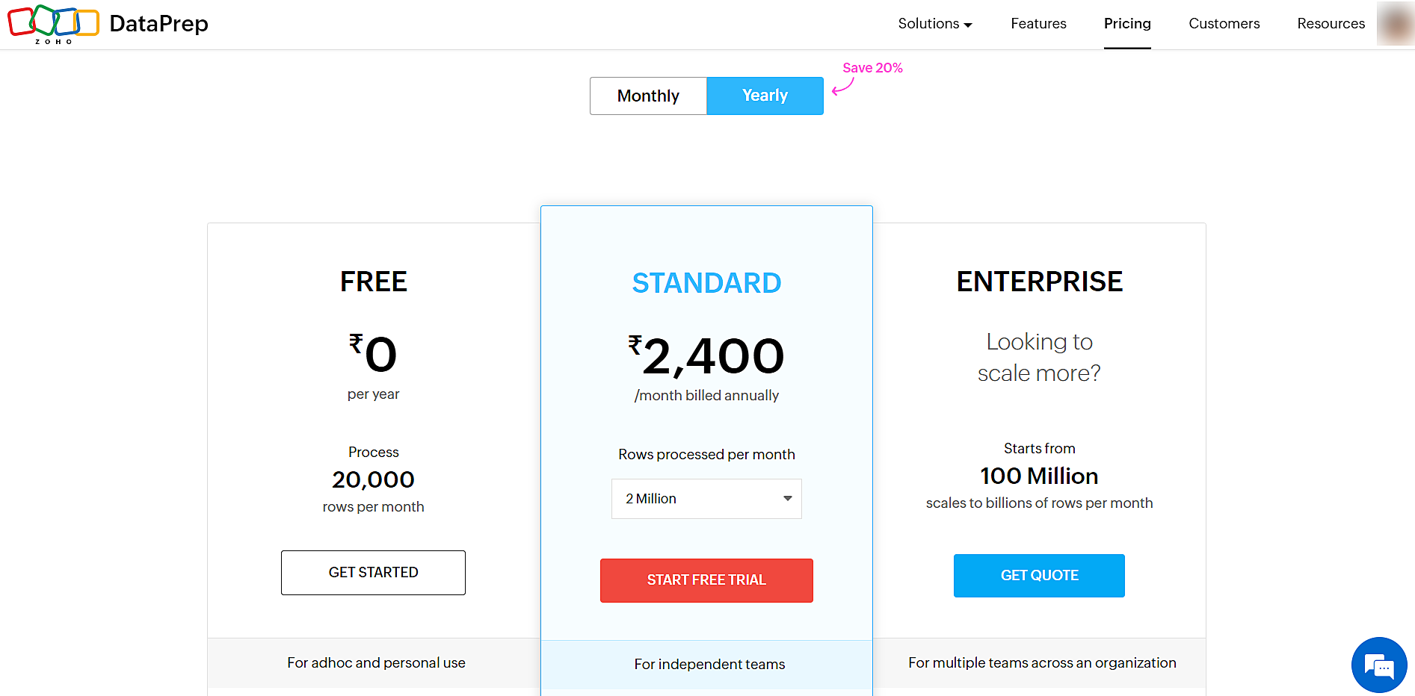The height and width of the screenshot is (696, 1415).
Task: Click the ₹0 price on Free plan
Action: 373,353
